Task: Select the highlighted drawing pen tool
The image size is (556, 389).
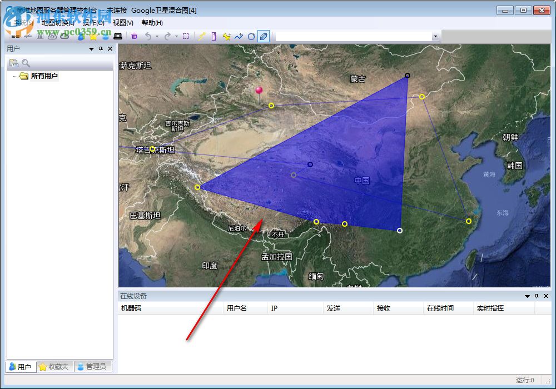Action: point(264,36)
